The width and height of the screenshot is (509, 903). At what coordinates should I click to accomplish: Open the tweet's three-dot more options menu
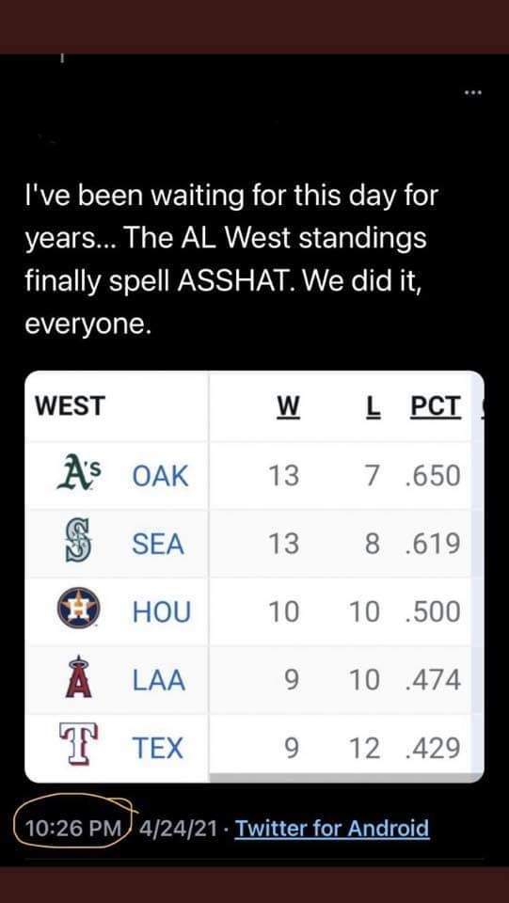click(x=471, y=92)
